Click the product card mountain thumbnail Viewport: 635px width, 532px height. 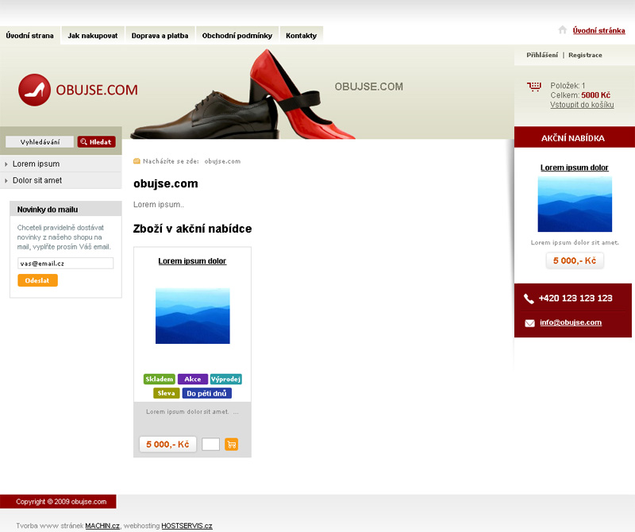[193, 316]
